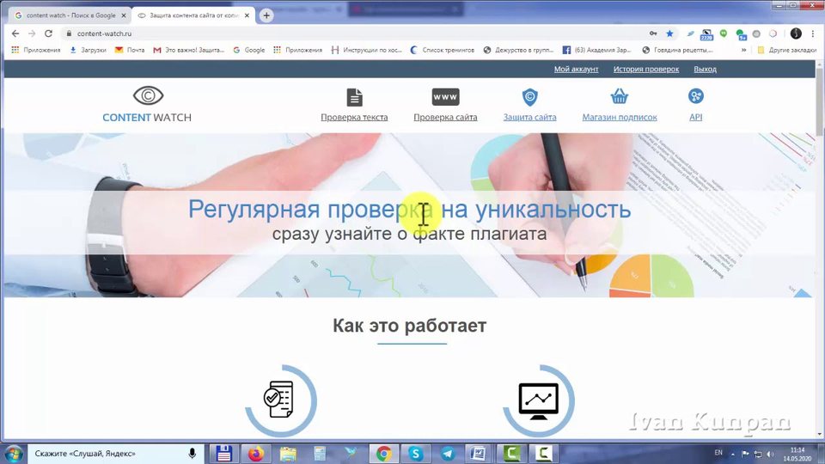
Task: Open Дежурство в групп... bookmark
Action: [x=518, y=50]
